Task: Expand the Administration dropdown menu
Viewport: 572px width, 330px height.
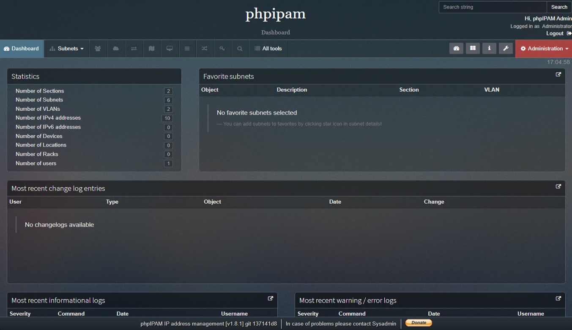Action: pyautogui.click(x=544, y=49)
